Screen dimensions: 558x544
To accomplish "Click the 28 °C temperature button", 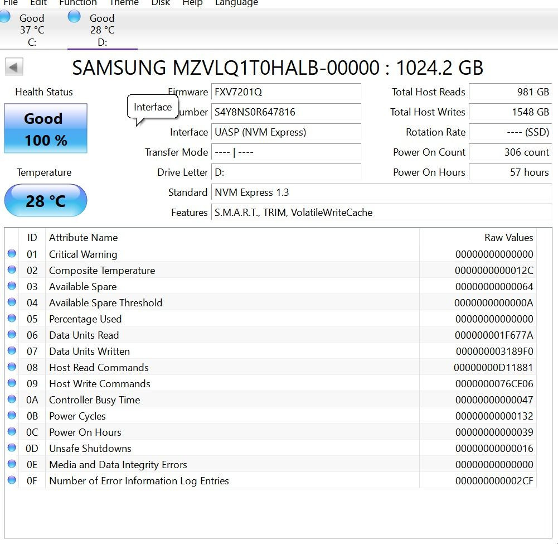I will [x=46, y=200].
